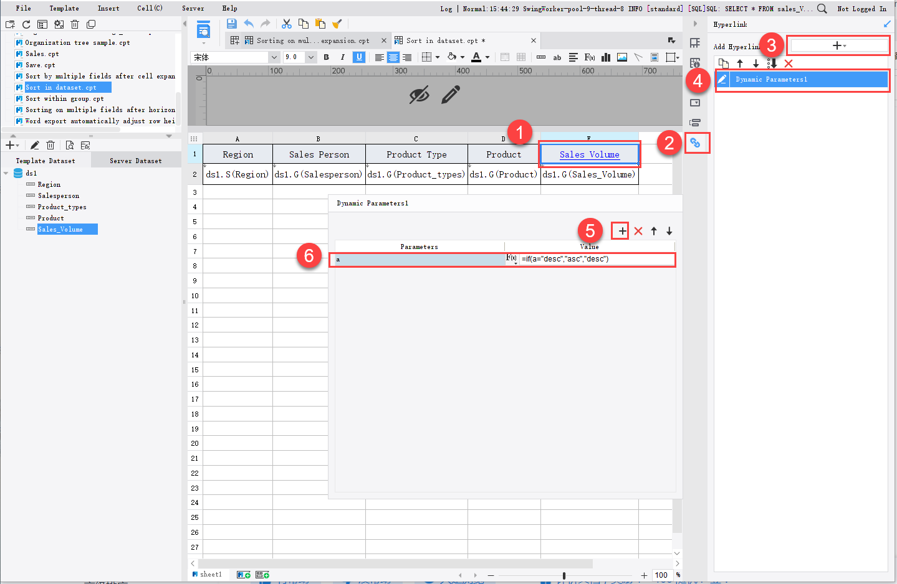The image size is (897, 584).
Task: Remove selected hyperlink with the red X in Hyperlink pane
Action: (789, 64)
